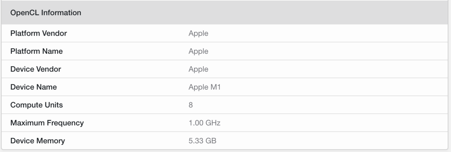Select the Platform Name label

point(36,51)
